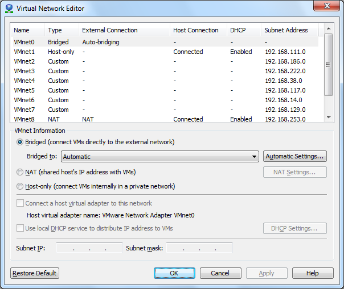Click the Connected cell in VMnet1 row
This screenshot has height=289, width=344.
(x=188, y=52)
